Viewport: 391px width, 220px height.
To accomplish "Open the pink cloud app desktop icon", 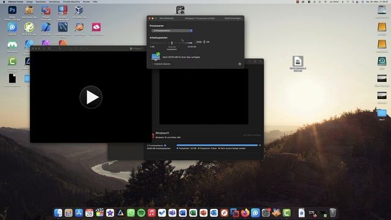I will point(97,27).
